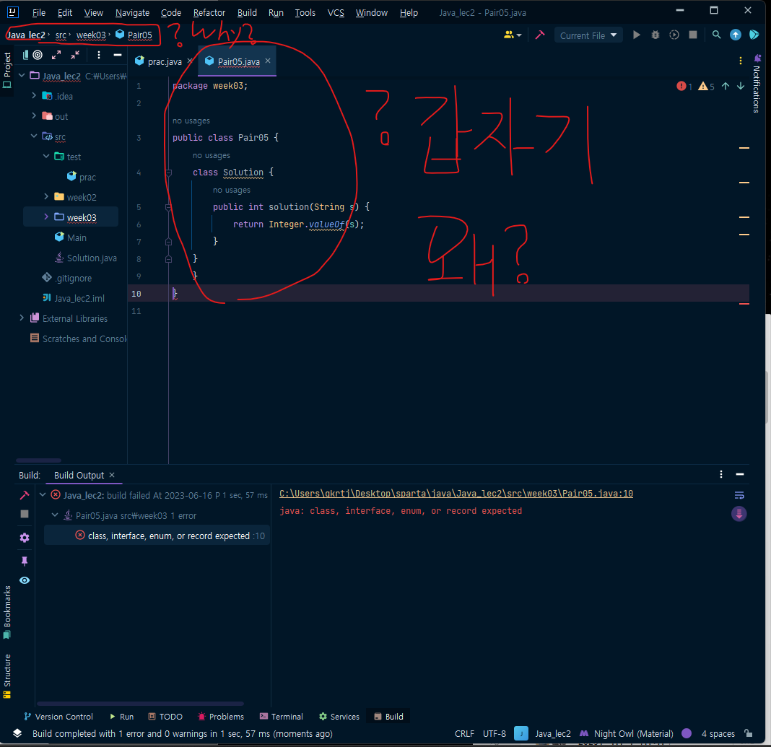Run with coverage icon
The height and width of the screenshot is (747, 771).
[674, 35]
